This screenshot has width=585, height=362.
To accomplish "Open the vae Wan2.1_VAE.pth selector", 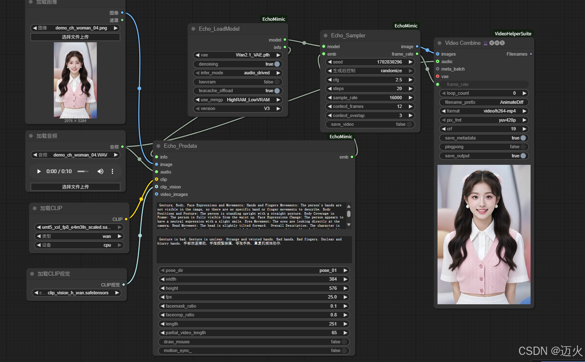I will coord(238,55).
